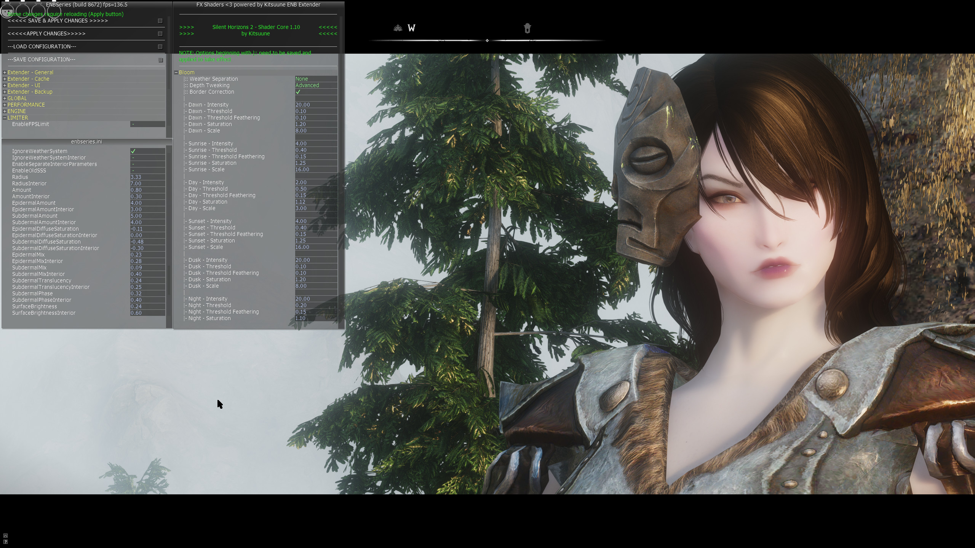Click the question mark help icon
The image size is (975, 548).
[5, 542]
